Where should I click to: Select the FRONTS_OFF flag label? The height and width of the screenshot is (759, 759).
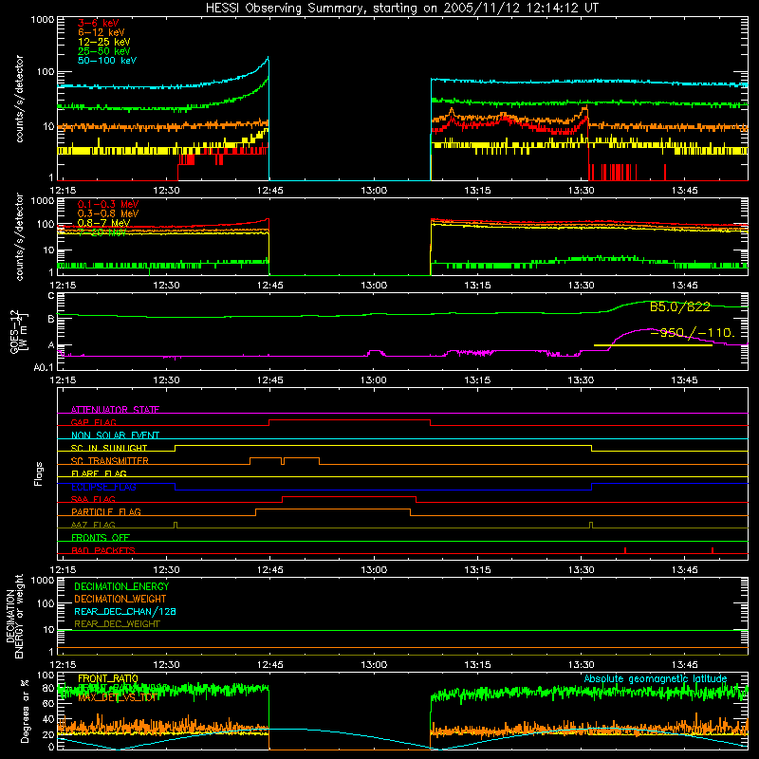click(101, 537)
